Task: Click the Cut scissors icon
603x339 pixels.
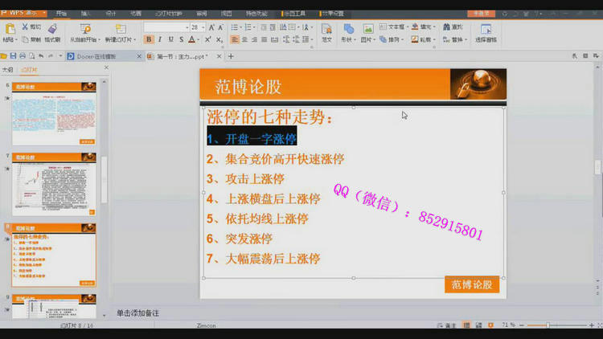Action: click(x=25, y=27)
